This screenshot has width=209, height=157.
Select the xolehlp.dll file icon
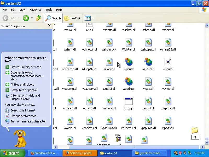(70, 121)
